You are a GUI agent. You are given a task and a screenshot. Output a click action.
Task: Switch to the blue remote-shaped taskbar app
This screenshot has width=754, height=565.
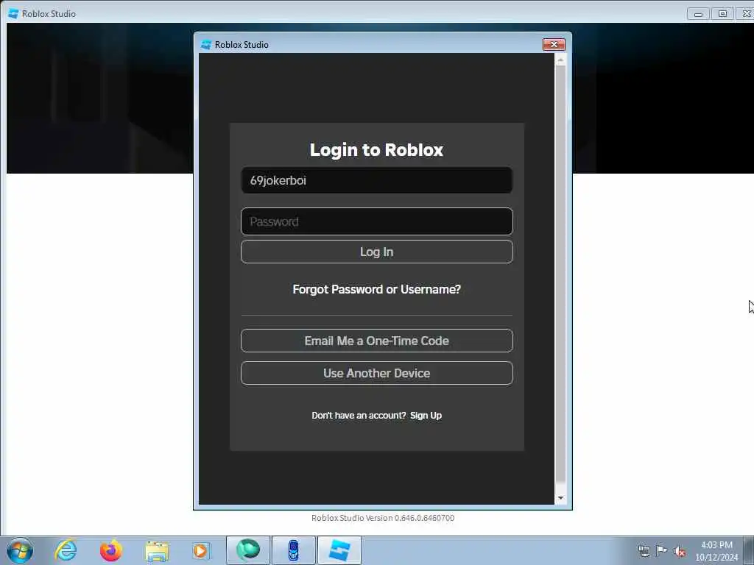(x=293, y=550)
